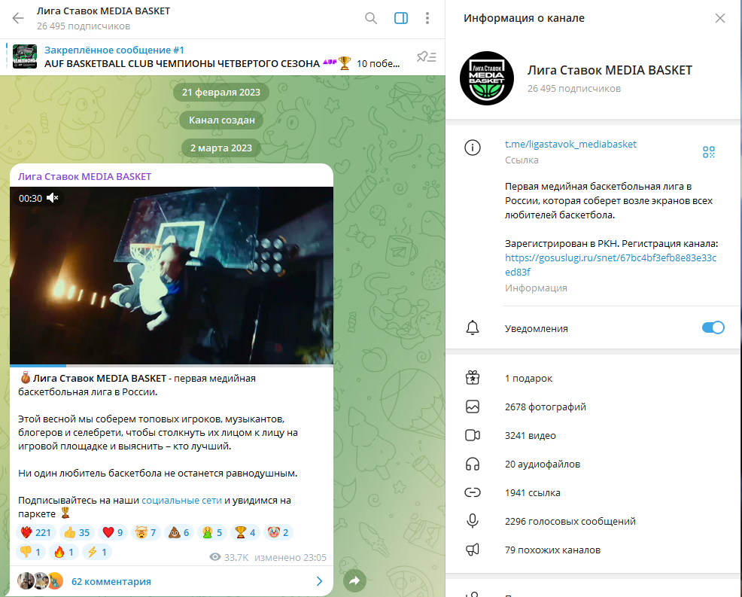Click the 21 февраля 2023 date badge

coord(221,93)
